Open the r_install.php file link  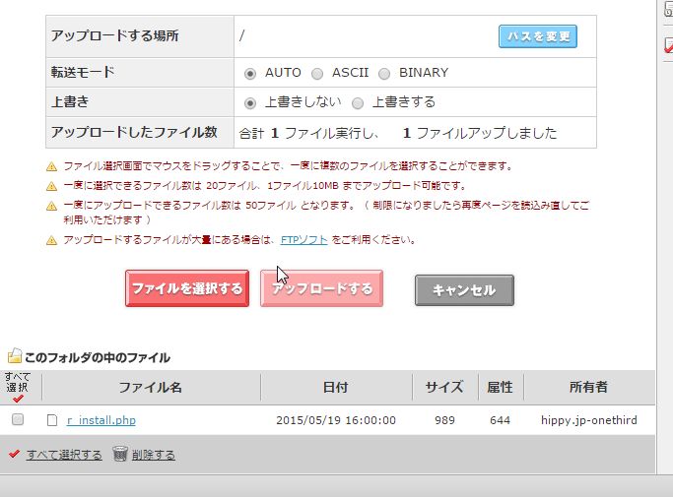(x=101, y=420)
